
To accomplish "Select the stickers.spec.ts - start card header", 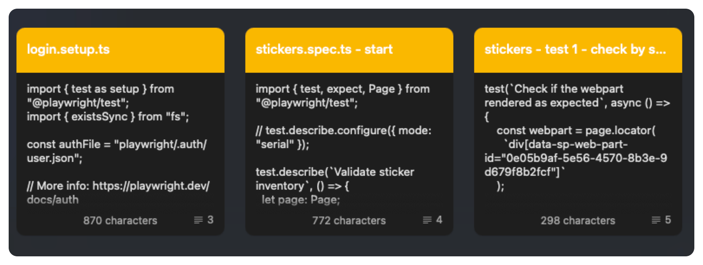I will tap(324, 49).
